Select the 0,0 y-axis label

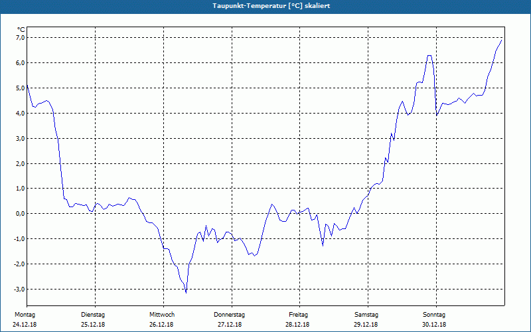tap(21, 214)
